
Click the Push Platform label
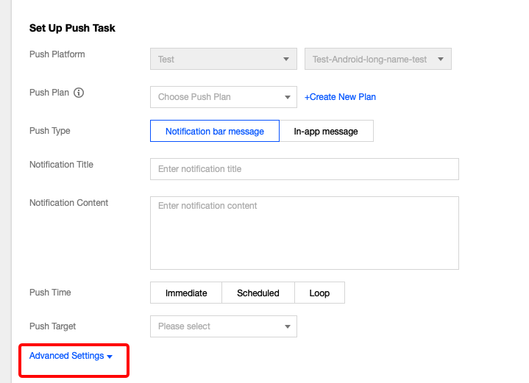coord(57,54)
